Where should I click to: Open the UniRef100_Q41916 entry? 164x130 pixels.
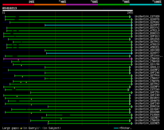point(147,39)
